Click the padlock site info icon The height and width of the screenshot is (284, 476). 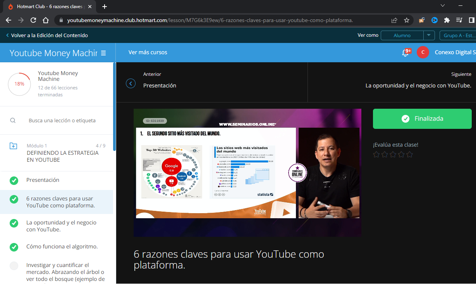tap(62, 20)
